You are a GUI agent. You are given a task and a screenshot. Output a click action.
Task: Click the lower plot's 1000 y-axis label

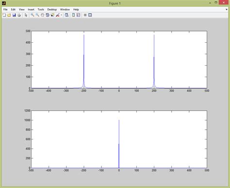27,120
